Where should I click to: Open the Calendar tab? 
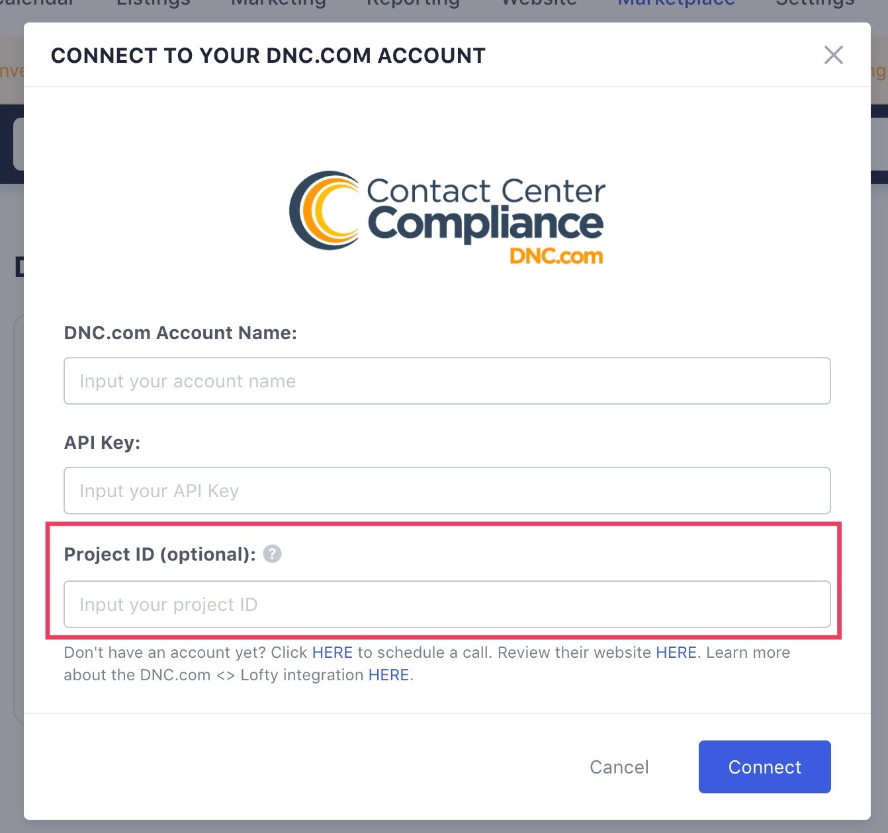(36, 3)
